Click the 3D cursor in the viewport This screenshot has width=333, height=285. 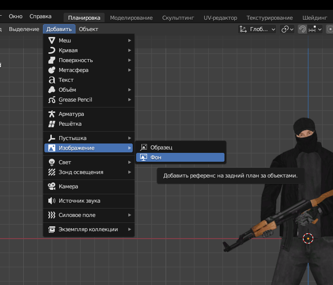coord(308,239)
